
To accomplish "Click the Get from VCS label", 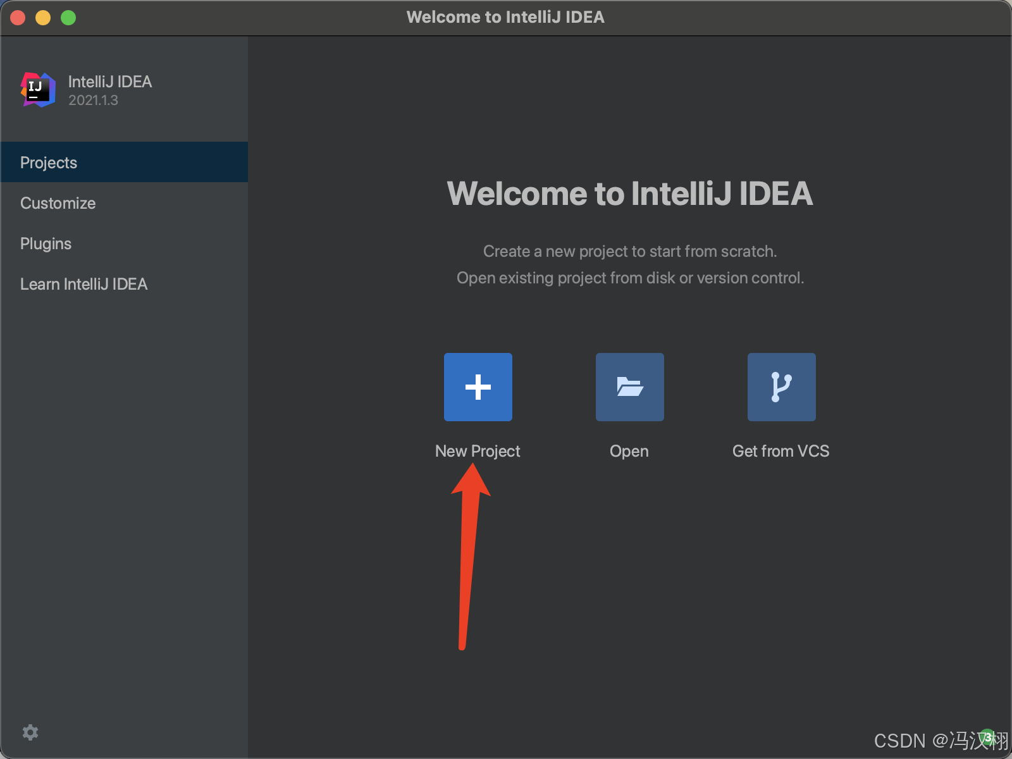I will tap(781, 451).
